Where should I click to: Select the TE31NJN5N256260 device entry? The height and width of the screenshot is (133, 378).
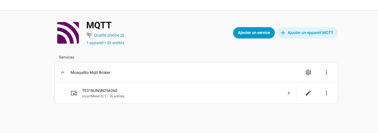[x=100, y=91]
